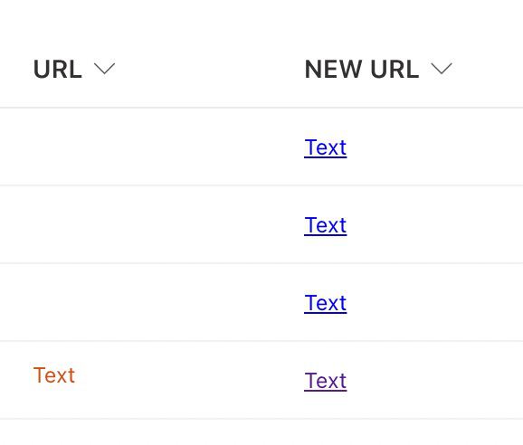Click the URL column header label
Screen dimensions: 523x445
(x=58, y=69)
